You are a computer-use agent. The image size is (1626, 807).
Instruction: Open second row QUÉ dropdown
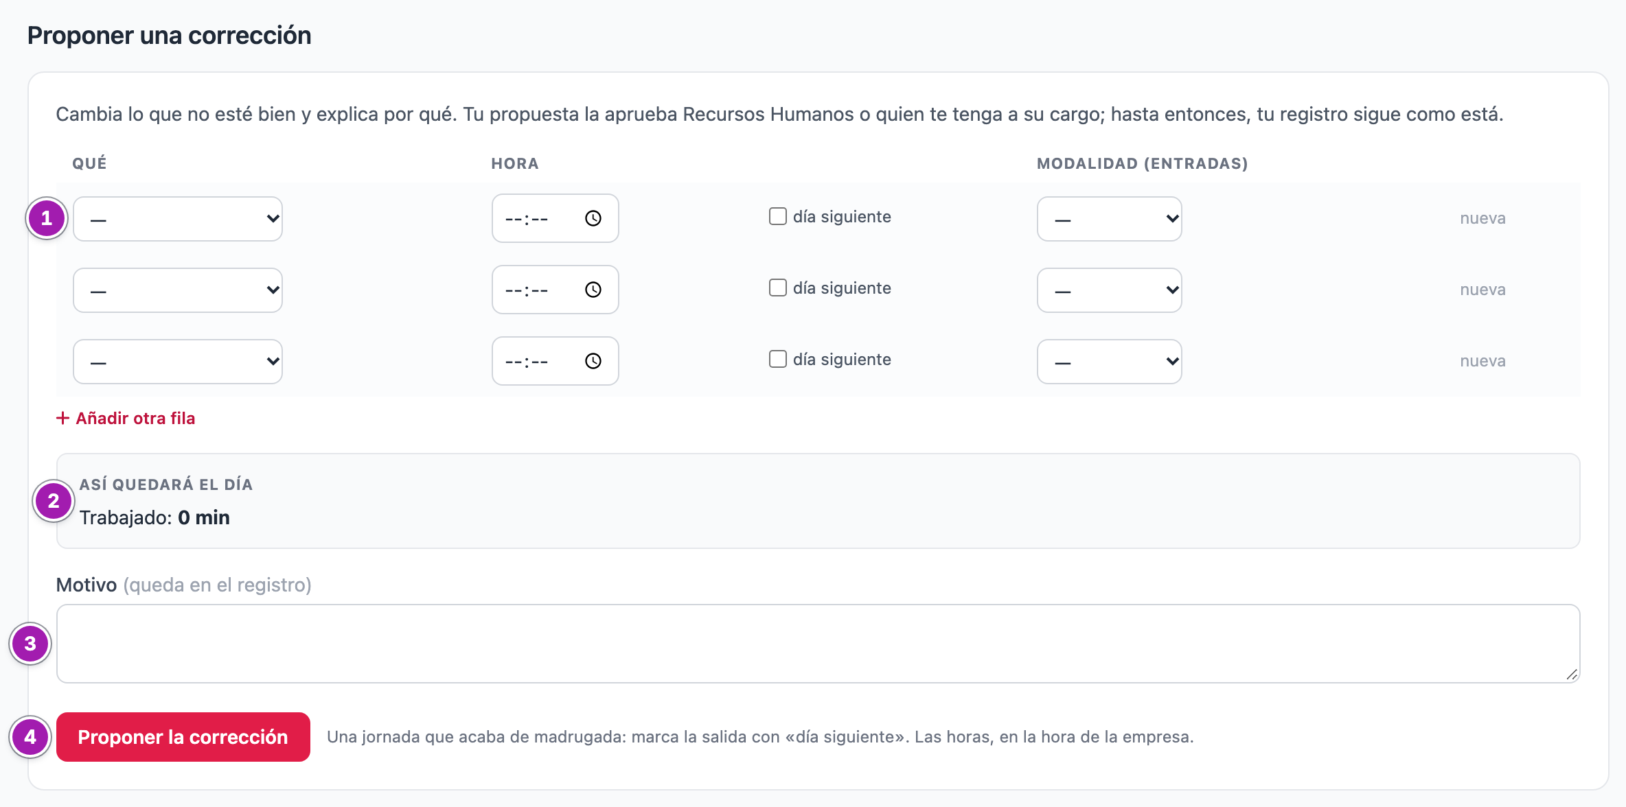[178, 290]
